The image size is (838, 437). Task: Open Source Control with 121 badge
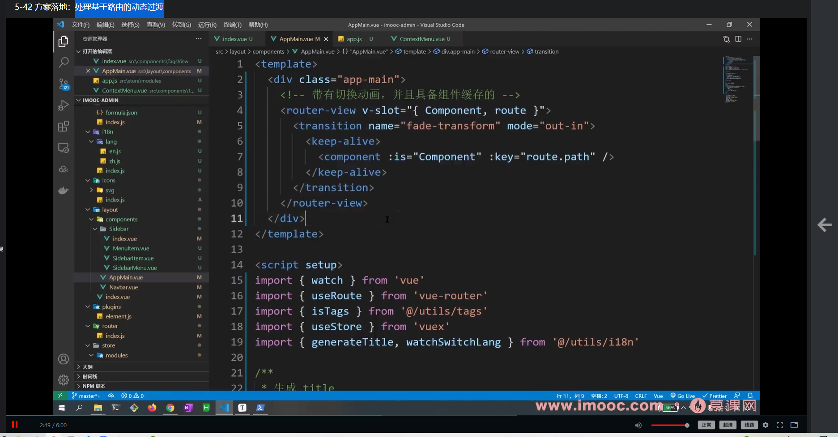64,84
